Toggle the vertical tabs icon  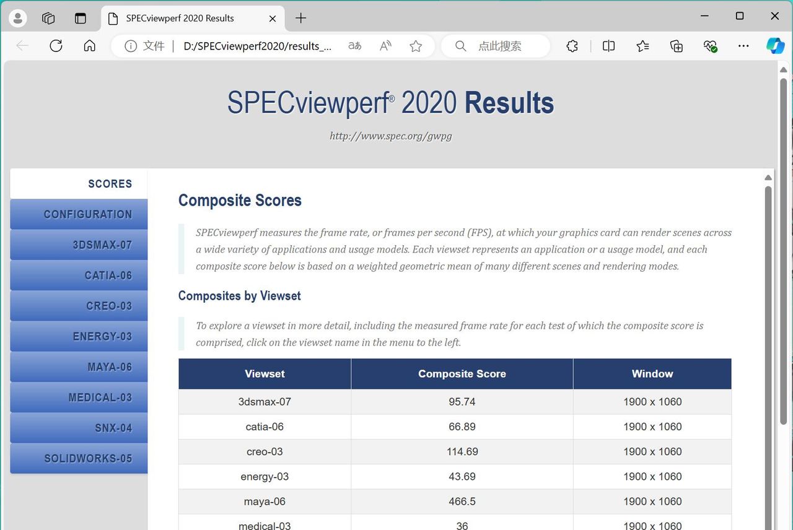coord(81,18)
